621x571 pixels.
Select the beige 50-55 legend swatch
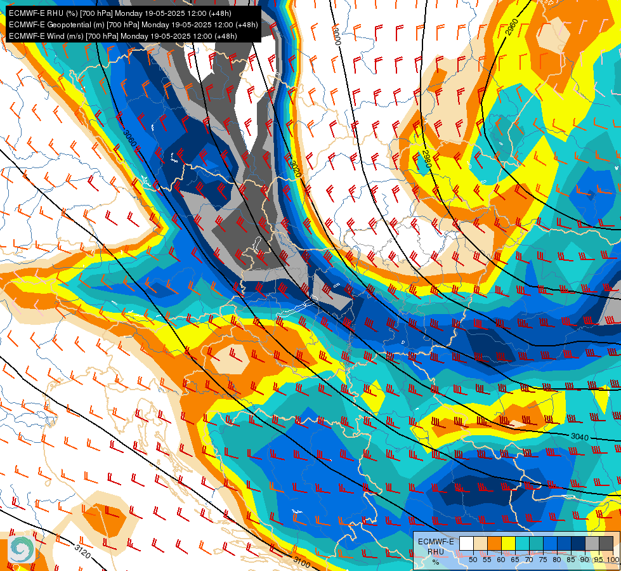click(480, 543)
